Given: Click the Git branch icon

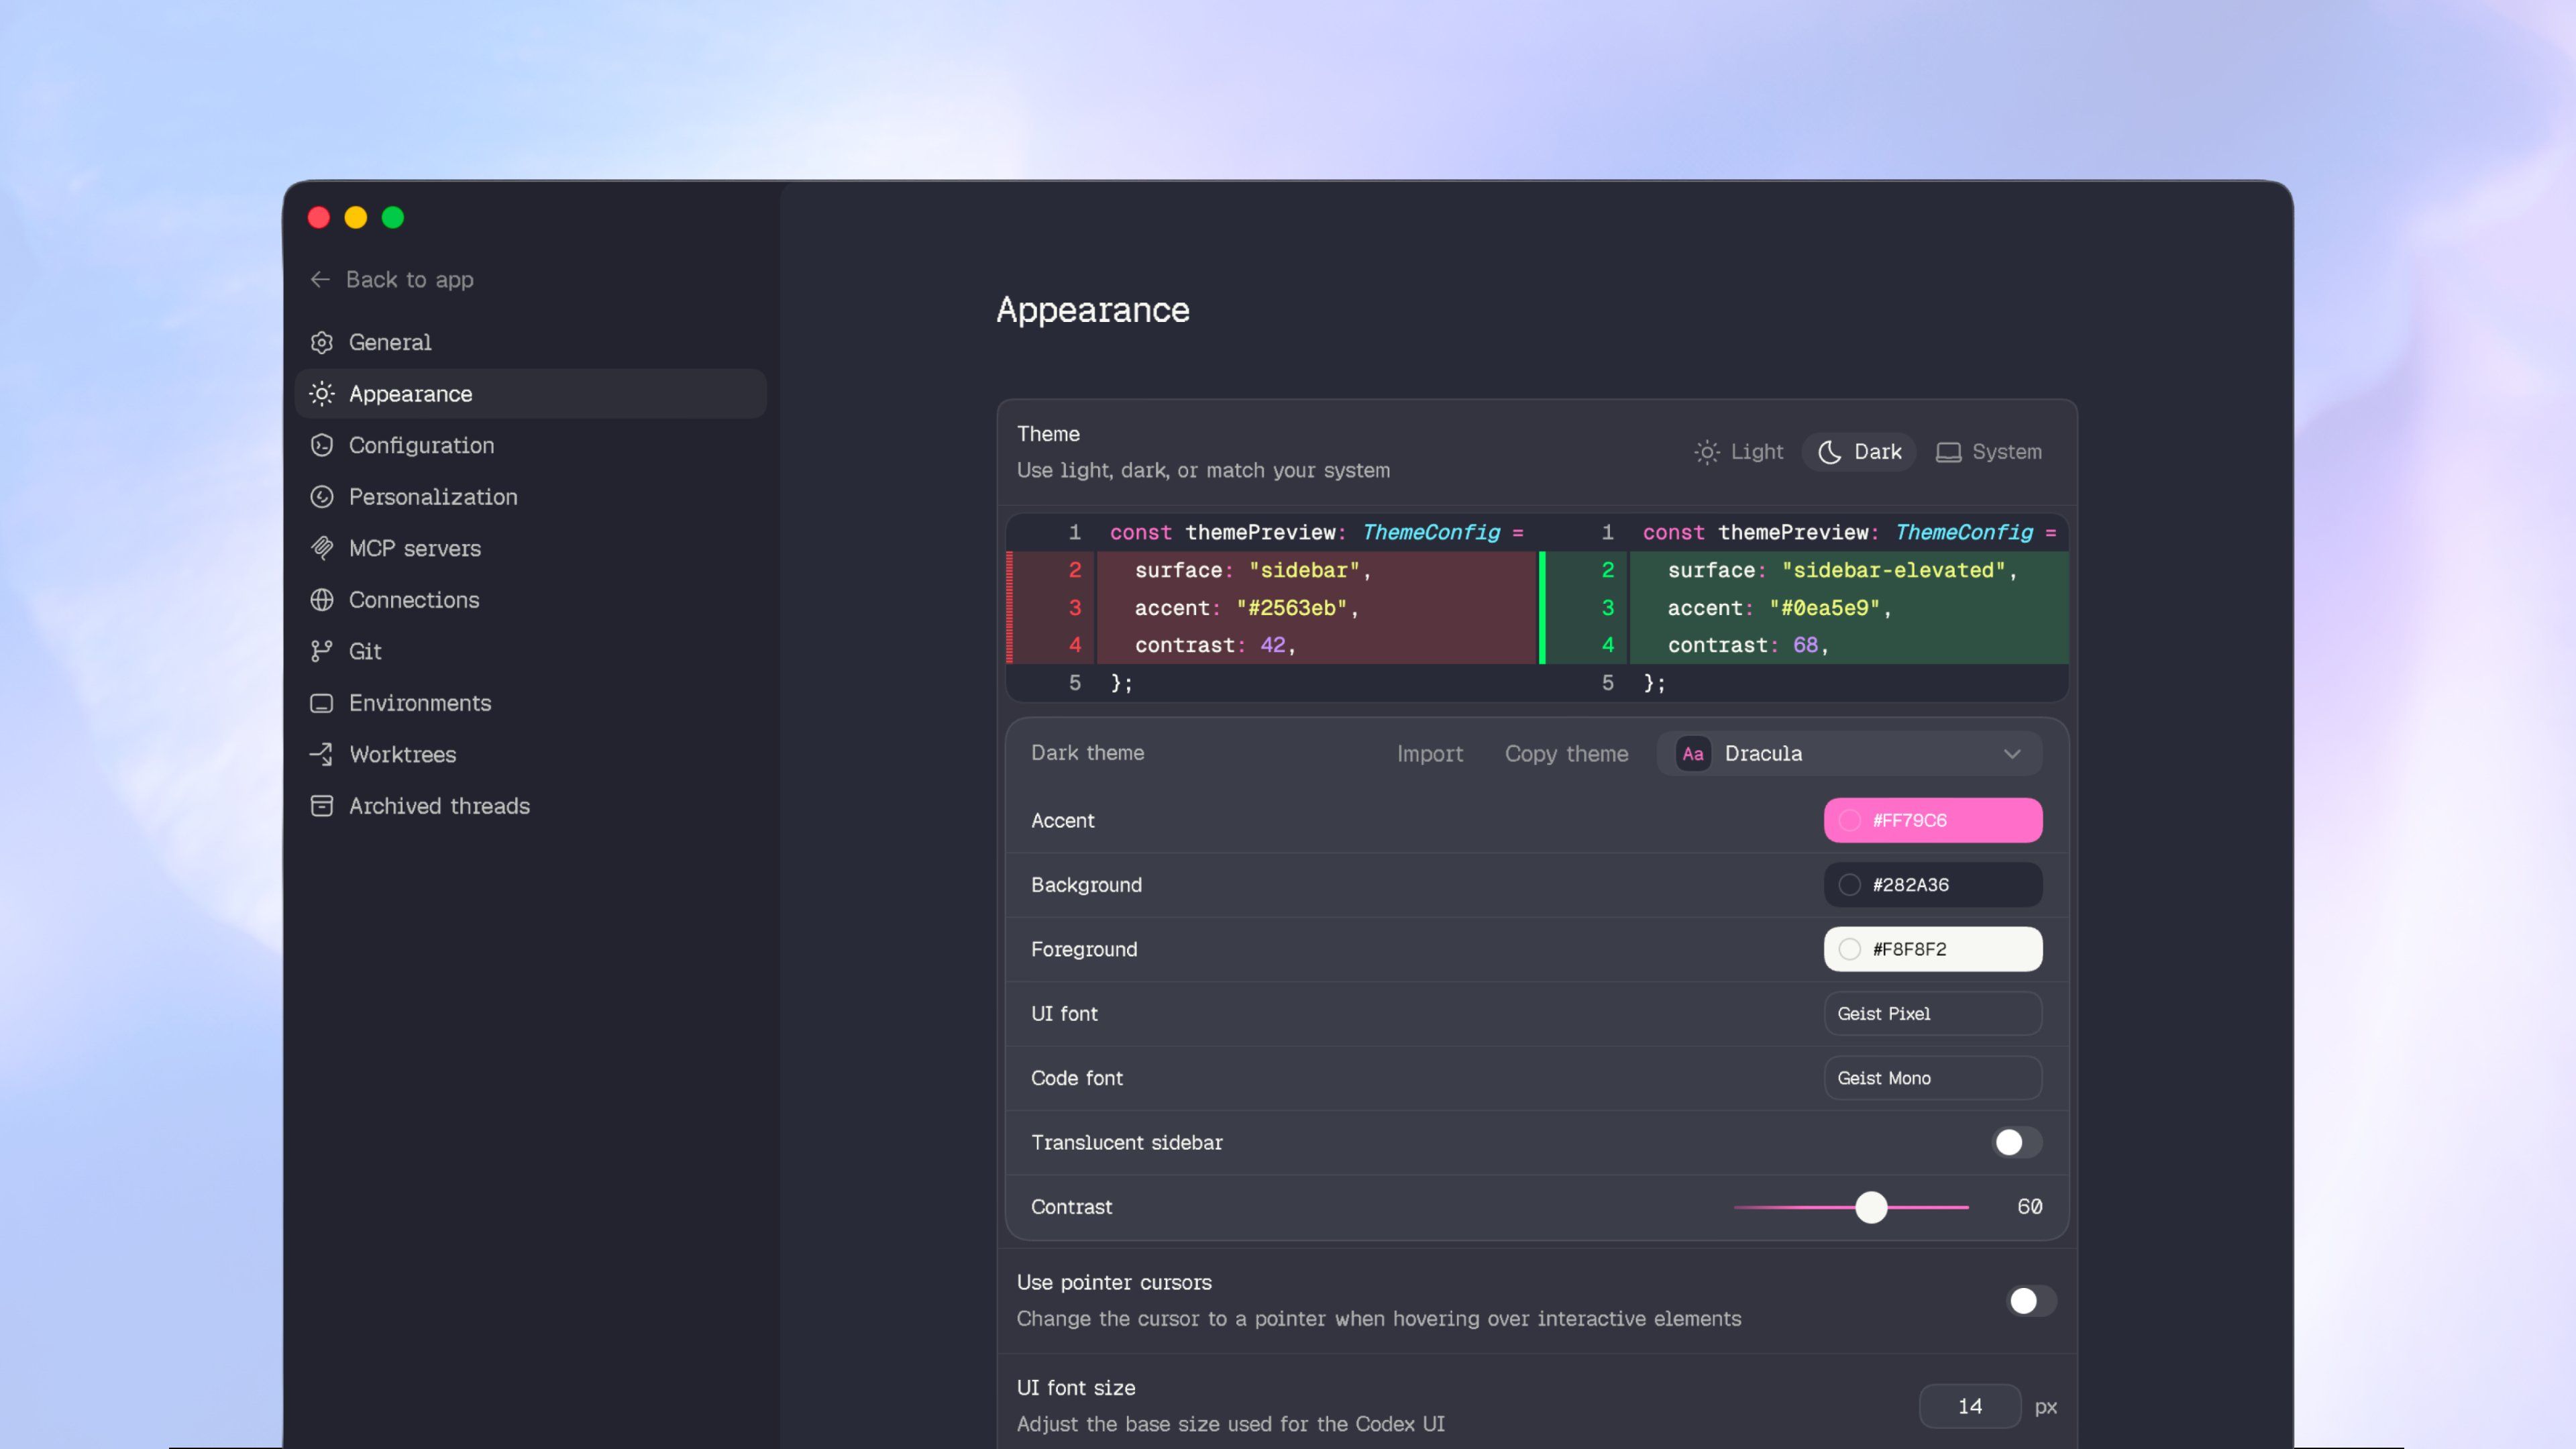Looking at the screenshot, I should pyautogui.click(x=321, y=652).
